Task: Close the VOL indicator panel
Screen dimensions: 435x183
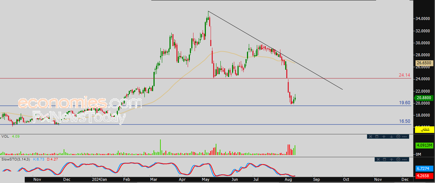Action: [371, 137]
